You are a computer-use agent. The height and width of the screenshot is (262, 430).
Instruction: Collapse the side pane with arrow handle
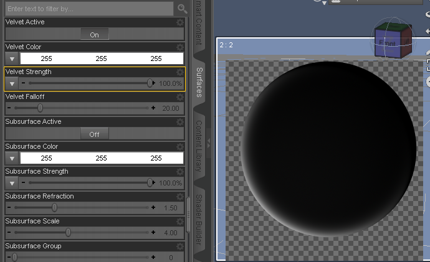[x=209, y=143]
